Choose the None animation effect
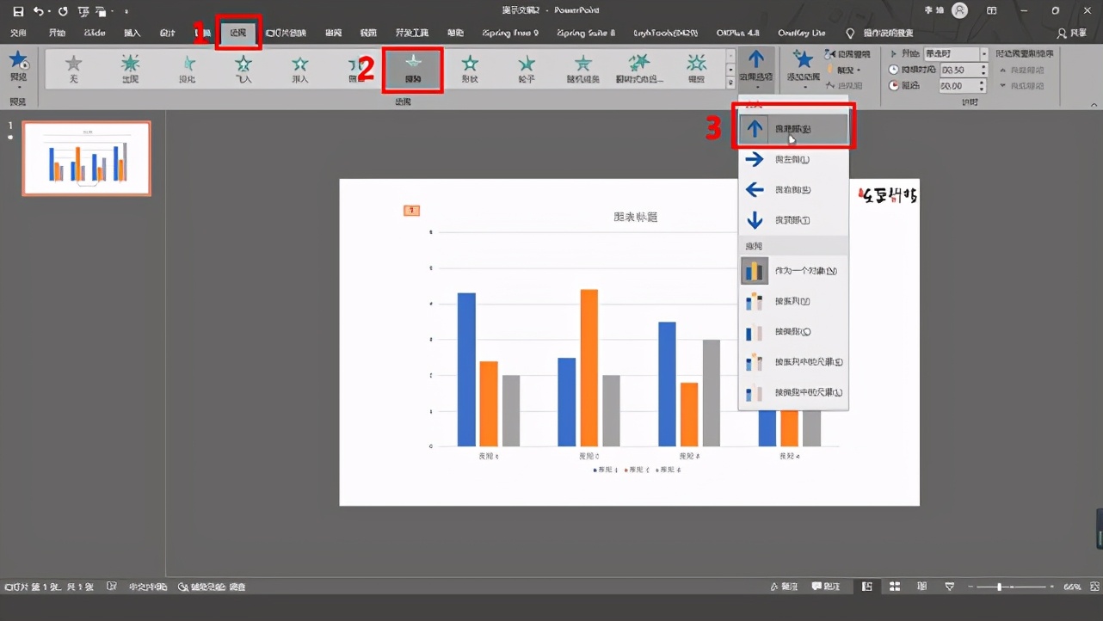Viewport: 1103px width, 621px height. coord(74,68)
